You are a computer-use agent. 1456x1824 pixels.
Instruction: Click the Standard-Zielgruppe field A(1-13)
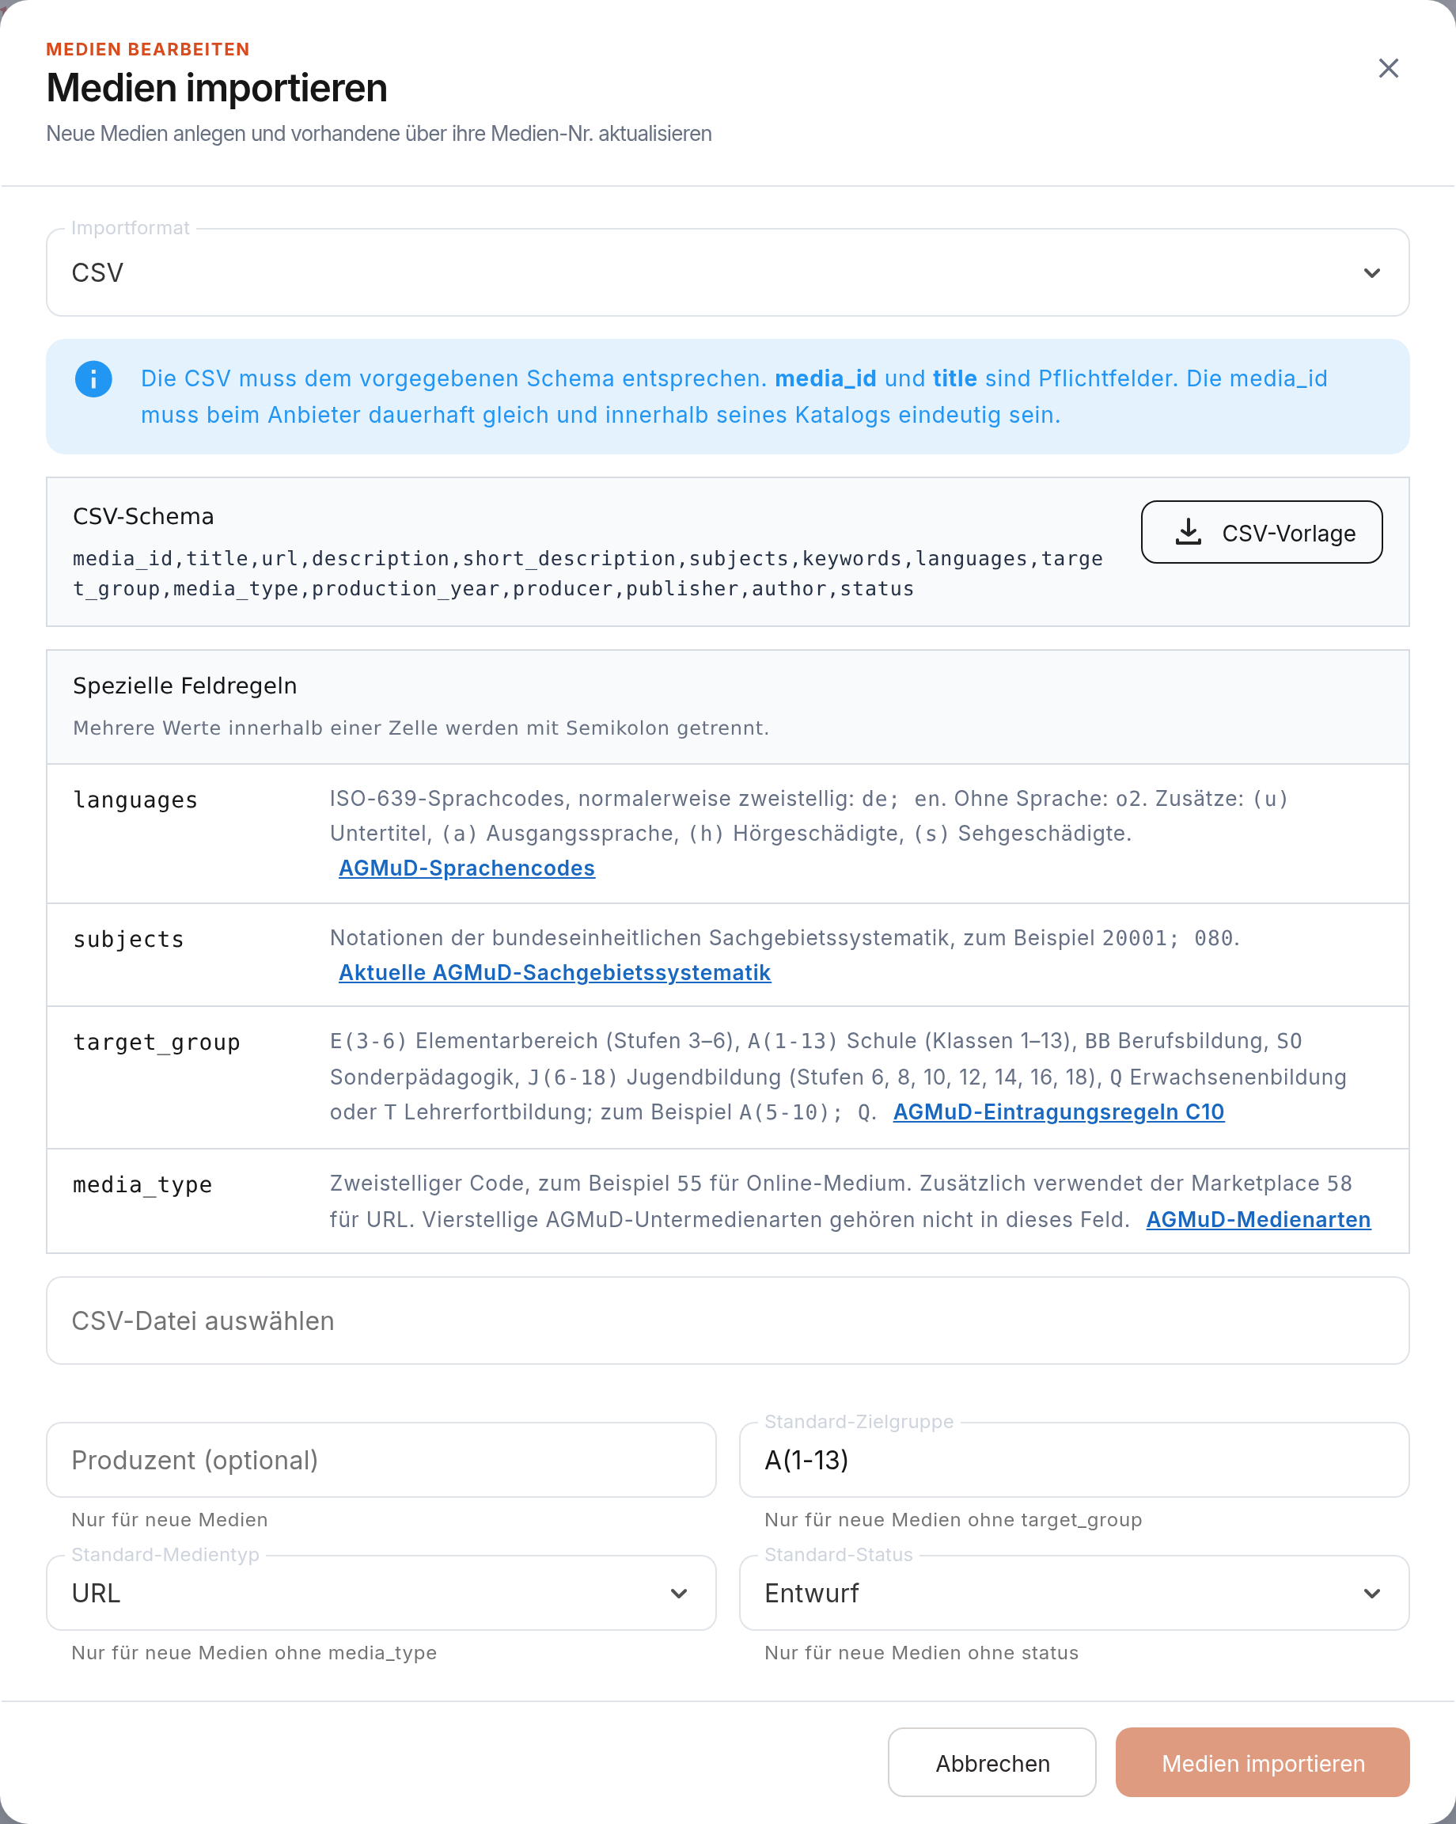[1074, 1459]
